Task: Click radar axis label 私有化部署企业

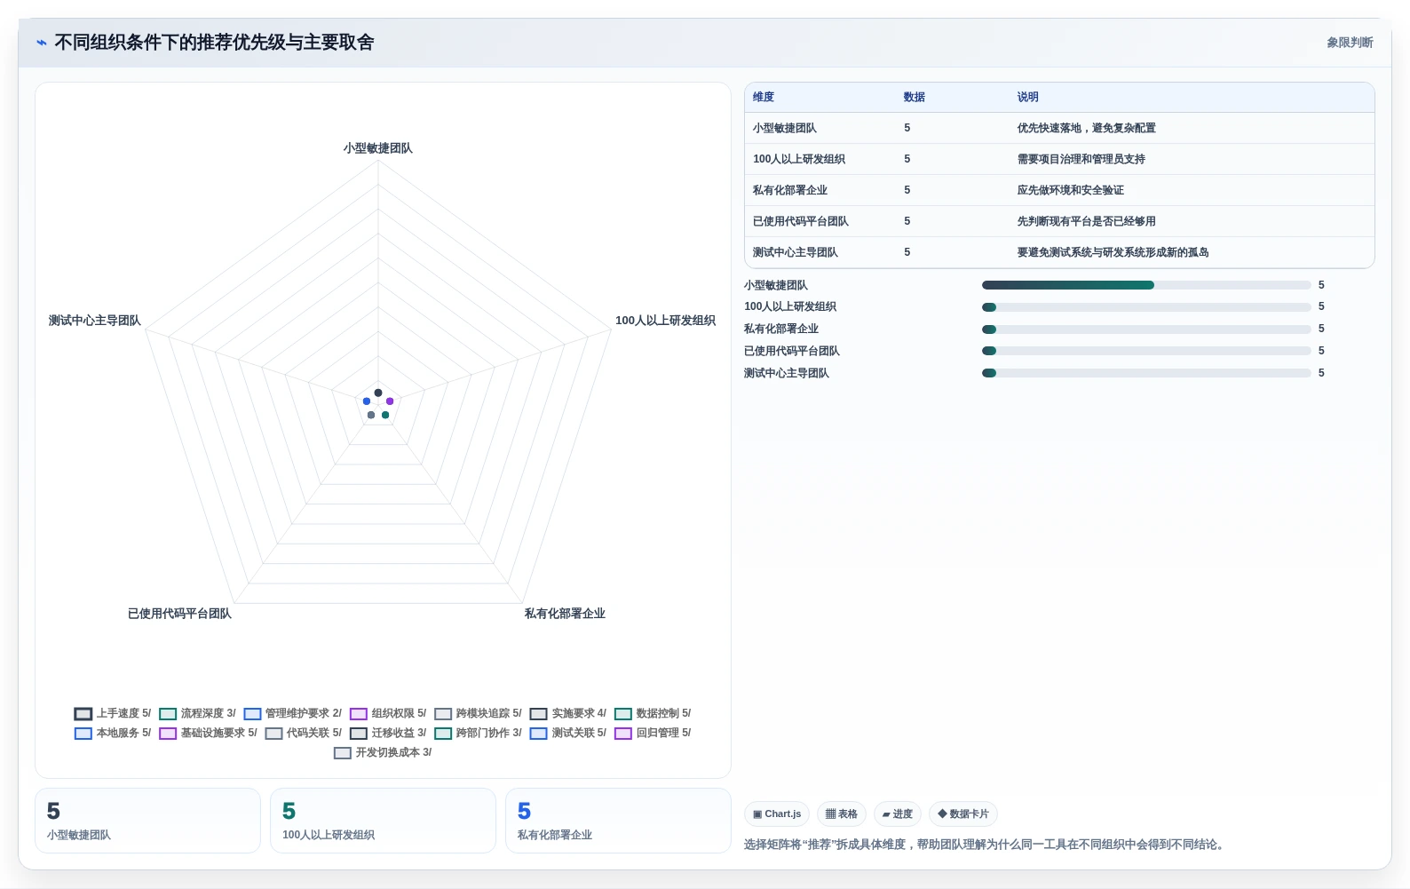Action: 565,614
